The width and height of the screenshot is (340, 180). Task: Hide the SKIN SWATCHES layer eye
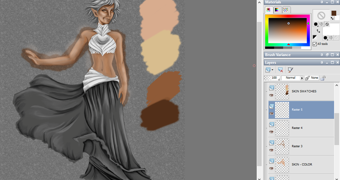[x=271, y=95]
